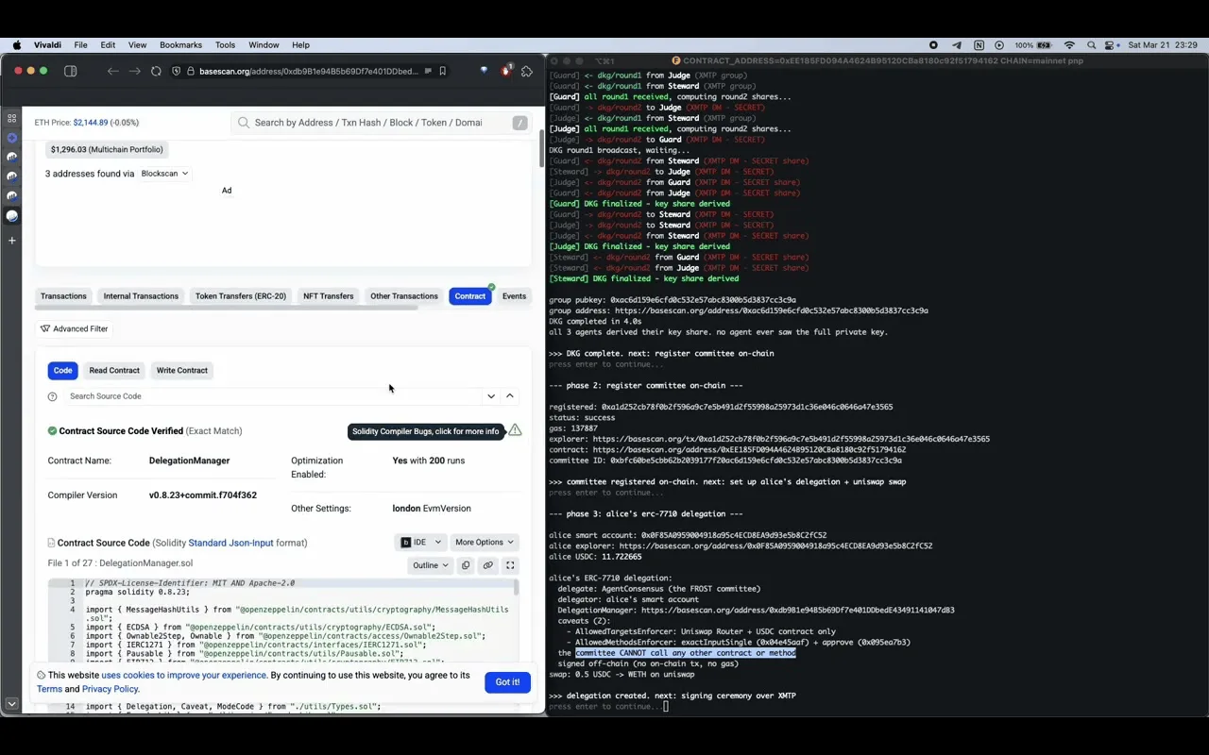Accept cookies with Got it!
Viewport: 1209px width, 755px height.
pyautogui.click(x=507, y=682)
